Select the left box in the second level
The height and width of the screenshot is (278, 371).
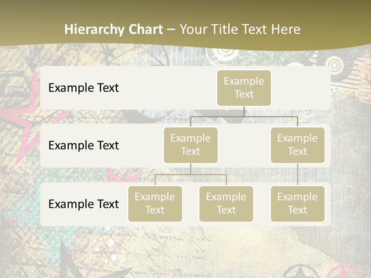[191, 145]
